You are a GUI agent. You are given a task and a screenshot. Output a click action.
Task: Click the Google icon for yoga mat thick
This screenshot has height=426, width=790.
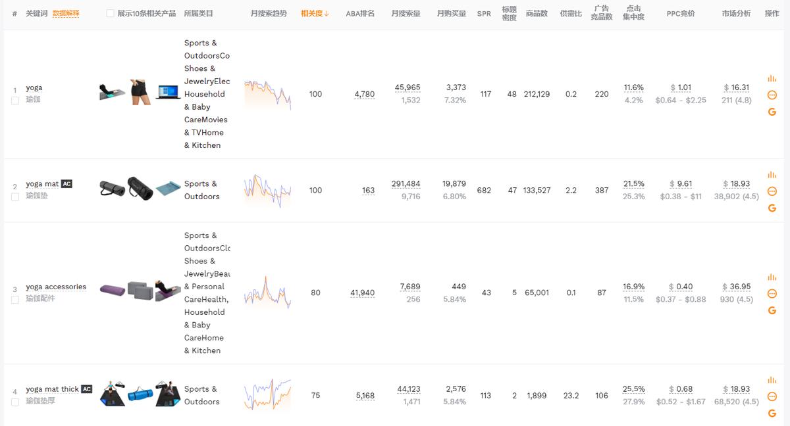(772, 413)
